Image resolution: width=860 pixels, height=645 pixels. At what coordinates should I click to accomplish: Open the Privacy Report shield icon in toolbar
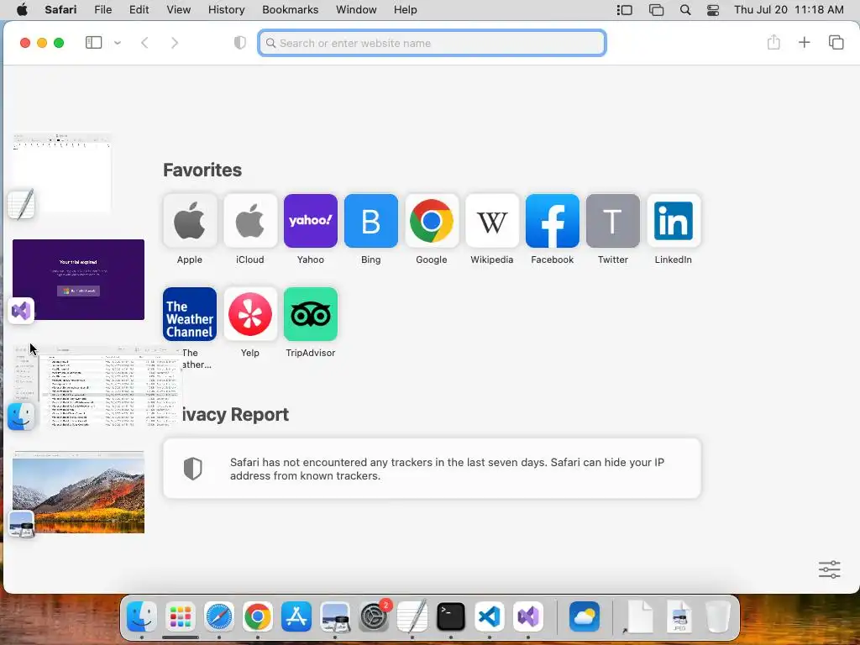(239, 43)
